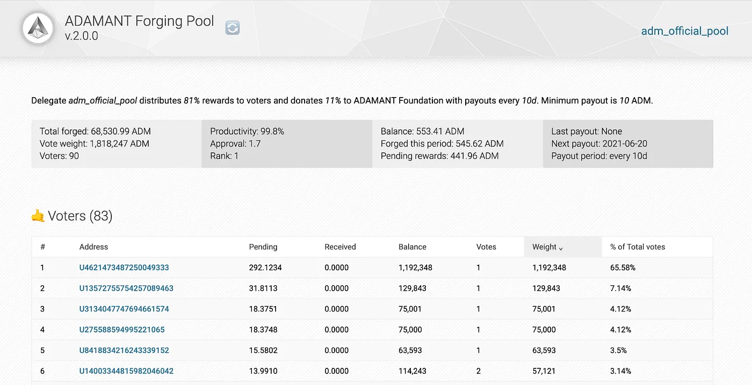Click Total forged: 68,530.99 ADM
This screenshot has width=752, height=385.
tap(95, 131)
